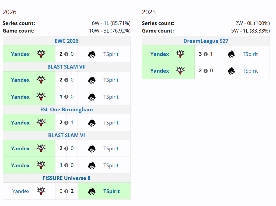
Task: Click TSpirit name in DreamLeague 3-1 row
Action: click(x=250, y=54)
